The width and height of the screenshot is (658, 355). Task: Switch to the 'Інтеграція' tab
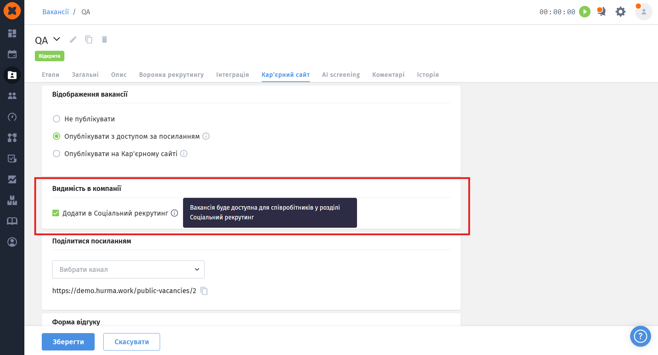pyautogui.click(x=233, y=75)
